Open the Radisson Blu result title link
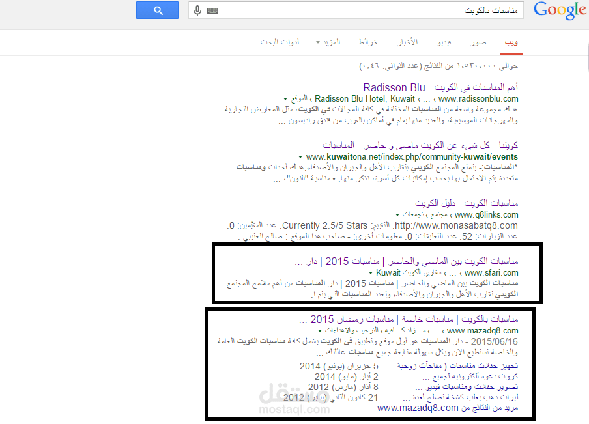 [x=440, y=87]
